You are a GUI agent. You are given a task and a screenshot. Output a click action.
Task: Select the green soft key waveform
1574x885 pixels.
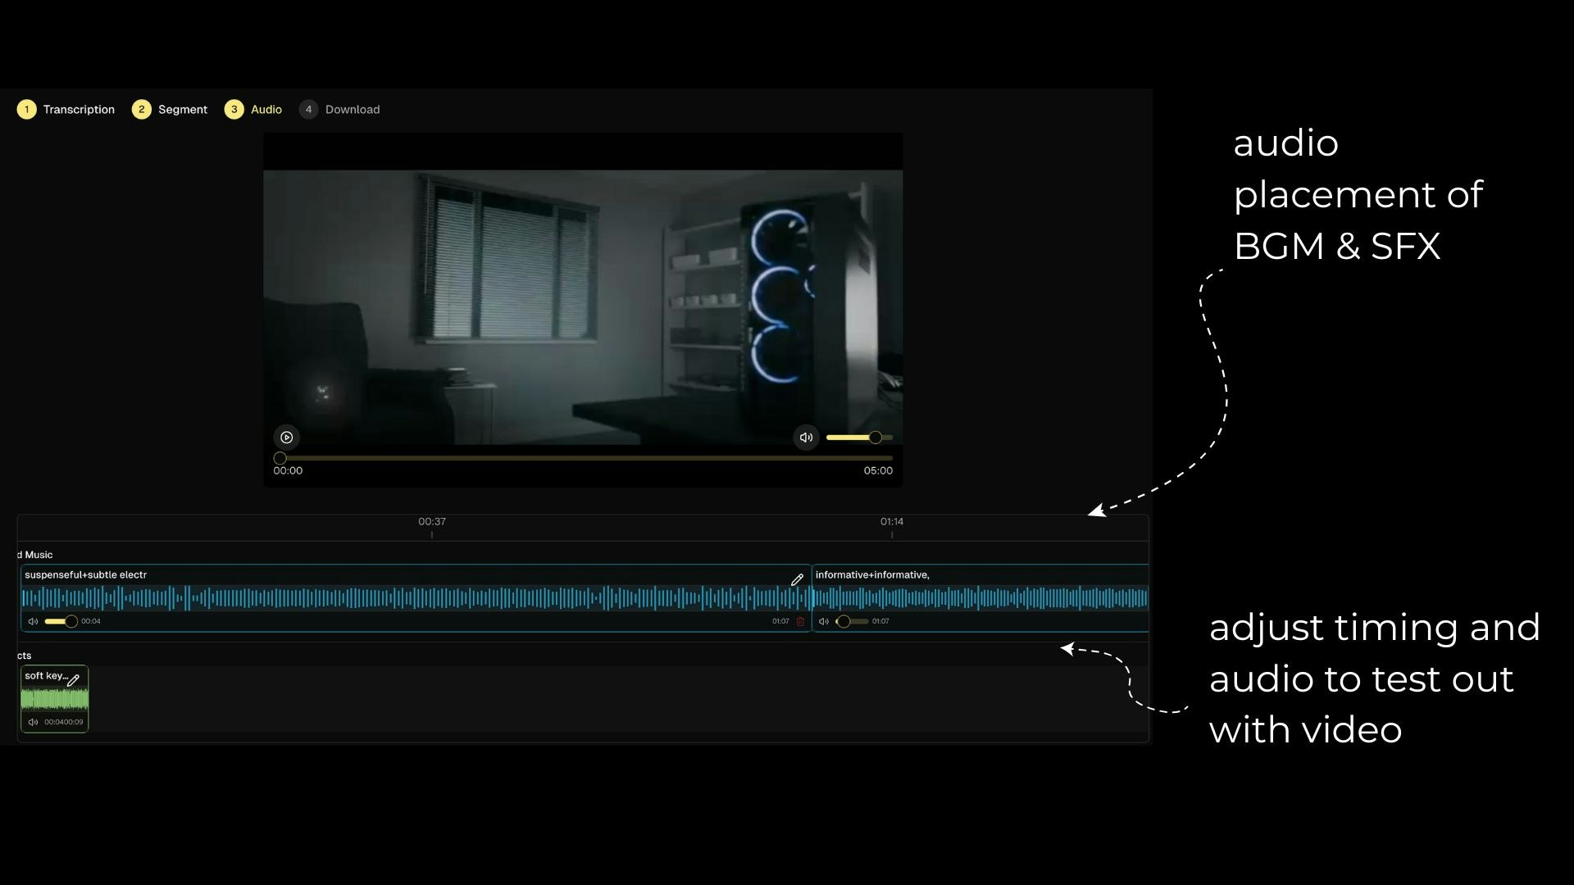54,700
